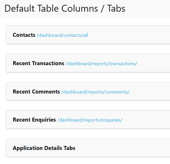
Task: Click the bold Recent Comments title
Action: [36, 92]
